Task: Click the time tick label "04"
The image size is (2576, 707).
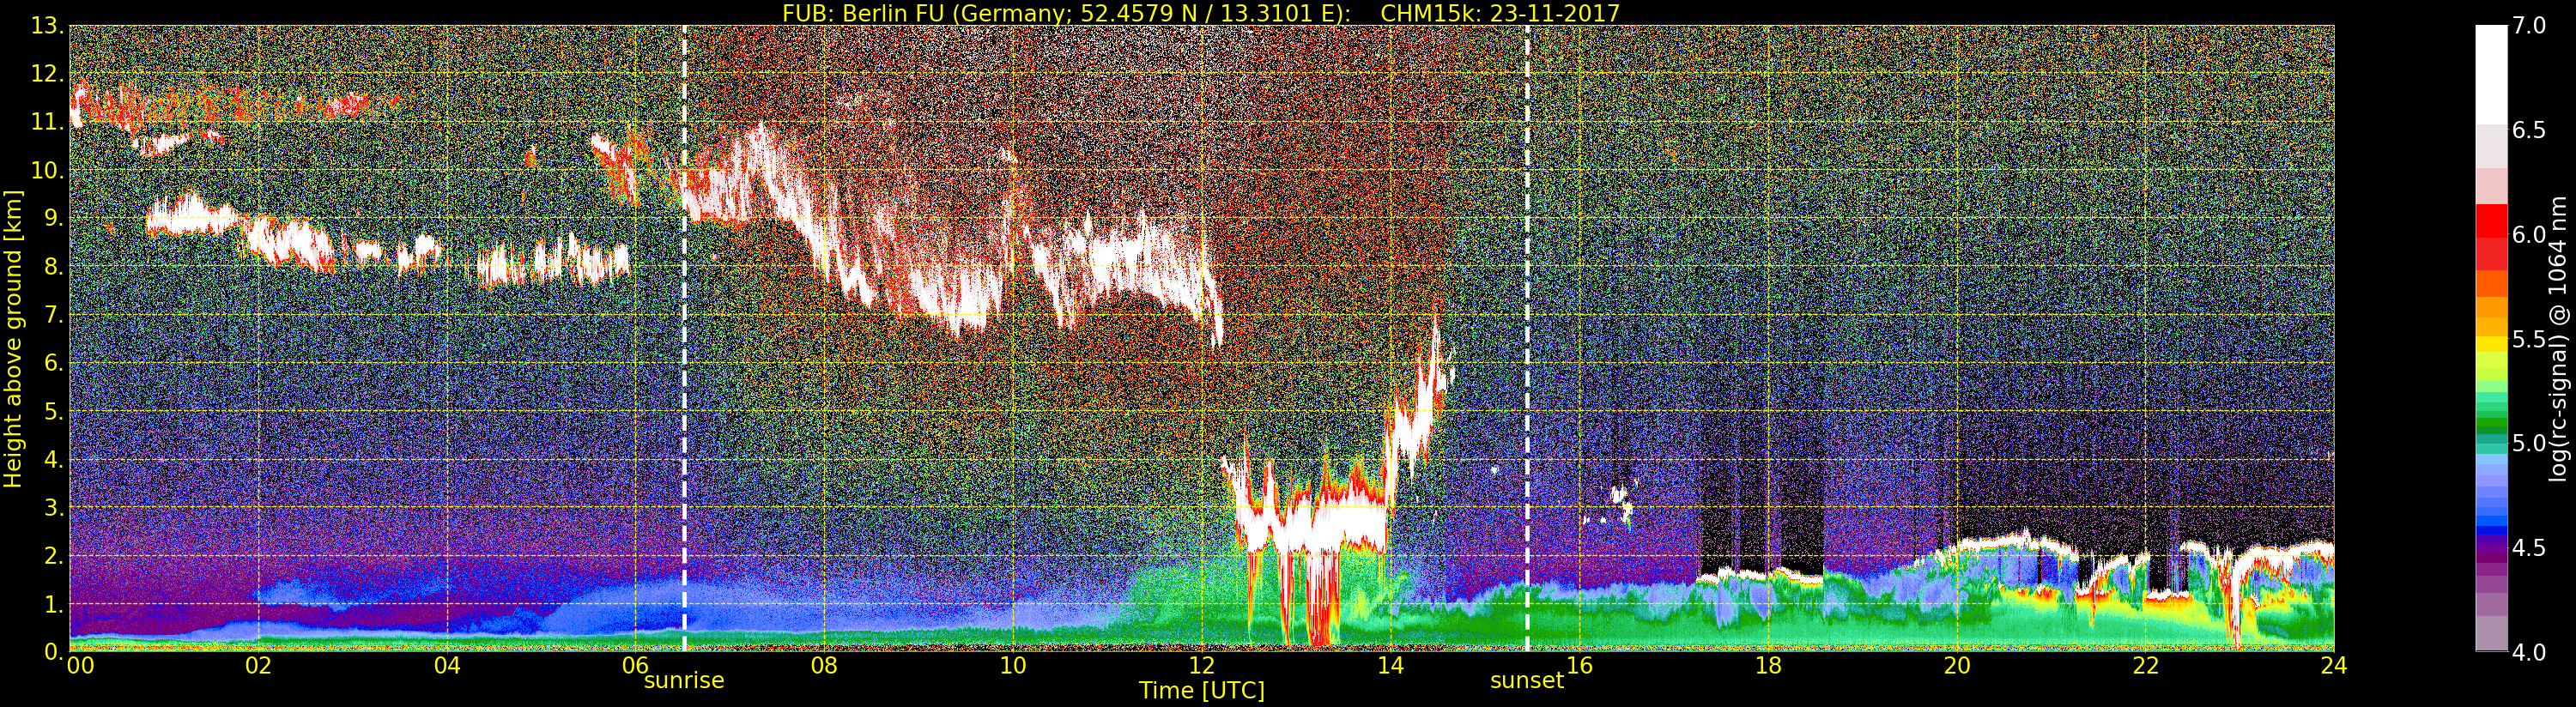Action: (x=447, y=666)
